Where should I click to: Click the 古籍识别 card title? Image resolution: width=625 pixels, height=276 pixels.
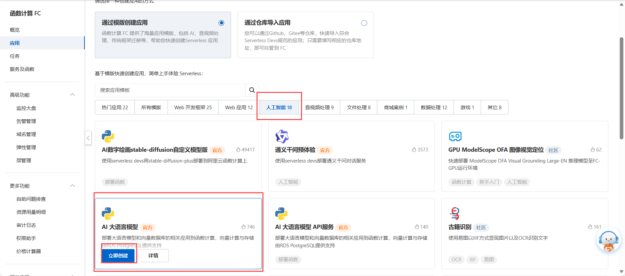click(460, 227)
